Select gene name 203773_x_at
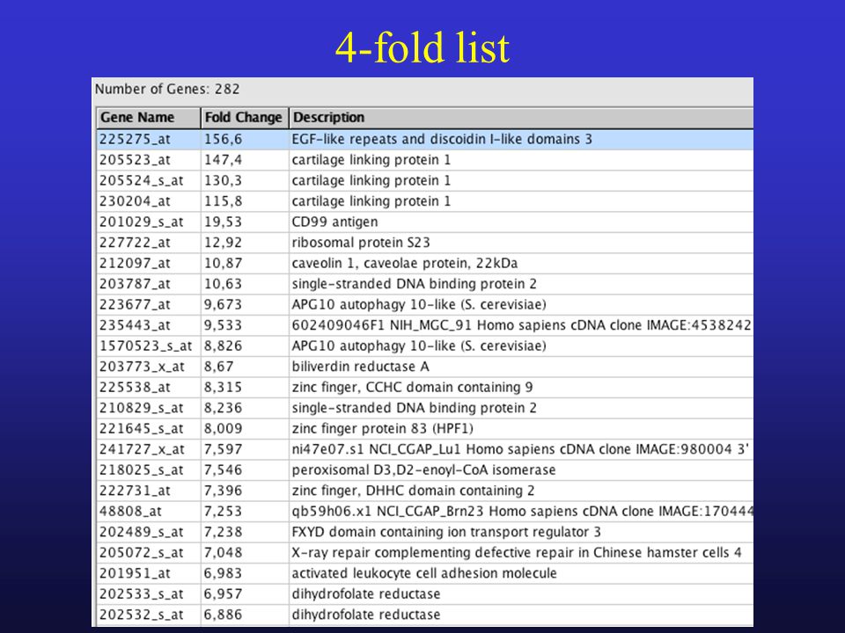Viewport: 845px width, 633px height. tap(142, 367)
